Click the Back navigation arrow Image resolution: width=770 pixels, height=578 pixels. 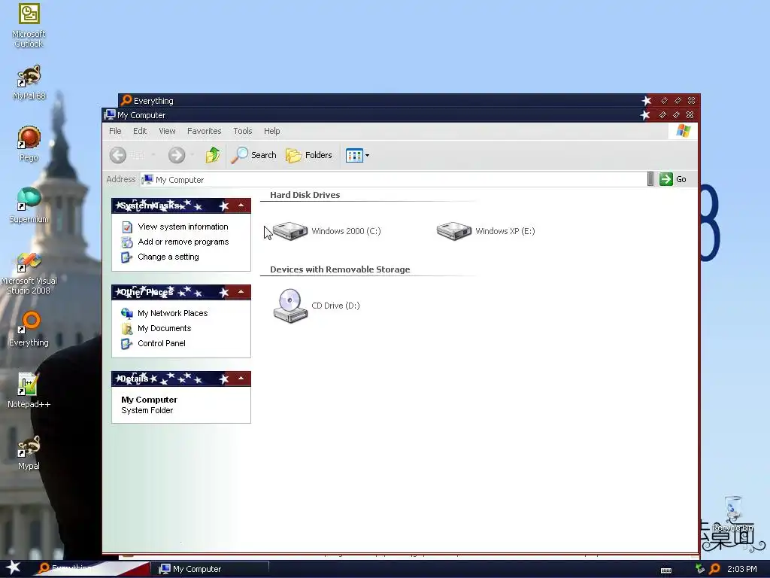pyautogui.click(x=118, y=155)
